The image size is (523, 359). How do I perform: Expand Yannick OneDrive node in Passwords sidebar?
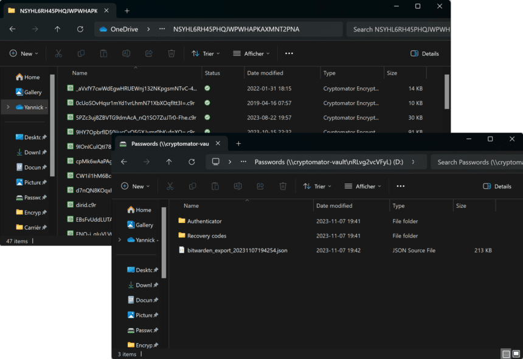coord(119,240)
